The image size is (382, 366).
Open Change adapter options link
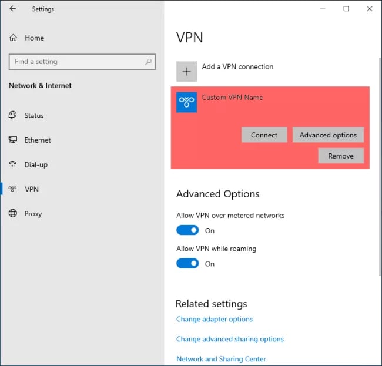[x=215, y=319]
